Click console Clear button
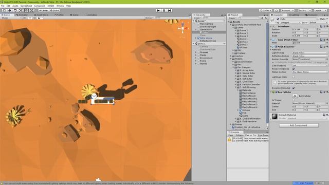 [x=231, y=135]
